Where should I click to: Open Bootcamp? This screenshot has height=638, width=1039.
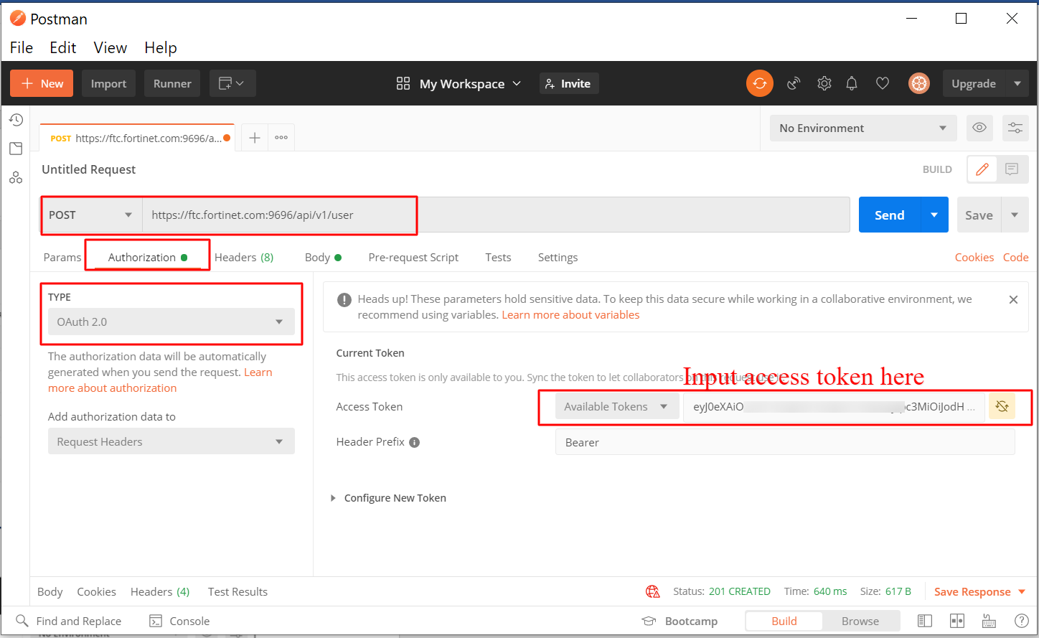680,621
